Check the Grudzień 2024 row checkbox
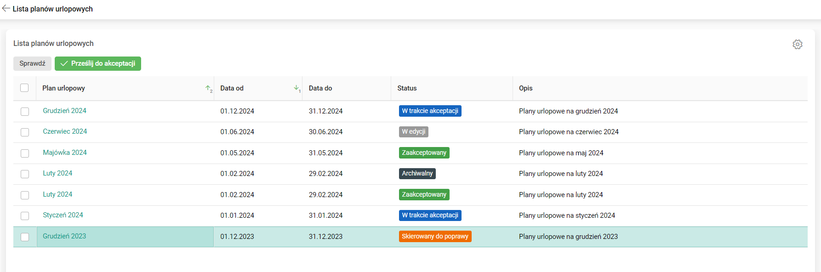 pos(25,111)
